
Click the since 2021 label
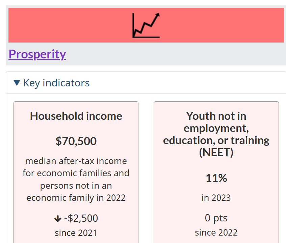click(x=76, y=233)
